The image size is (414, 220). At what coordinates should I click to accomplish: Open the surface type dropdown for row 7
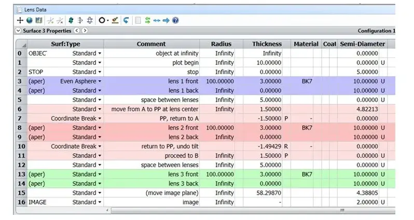tap(100, 119)
